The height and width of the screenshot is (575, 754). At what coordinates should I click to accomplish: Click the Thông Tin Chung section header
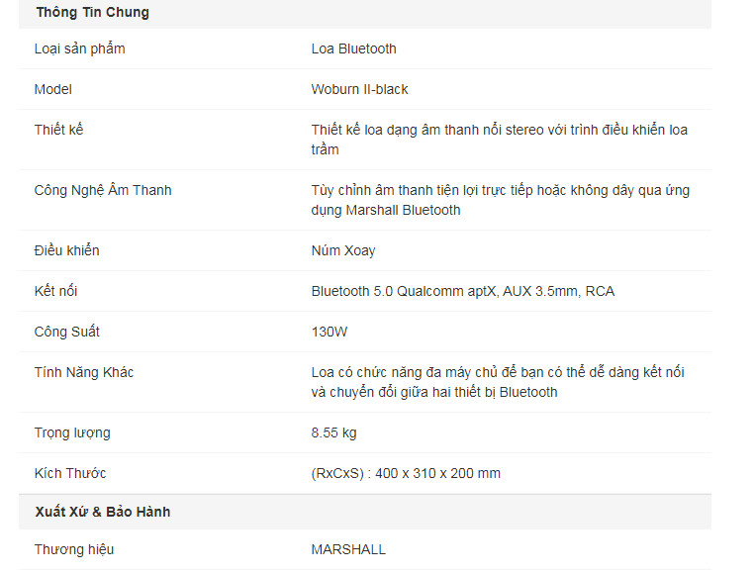(x=92, y=13)
